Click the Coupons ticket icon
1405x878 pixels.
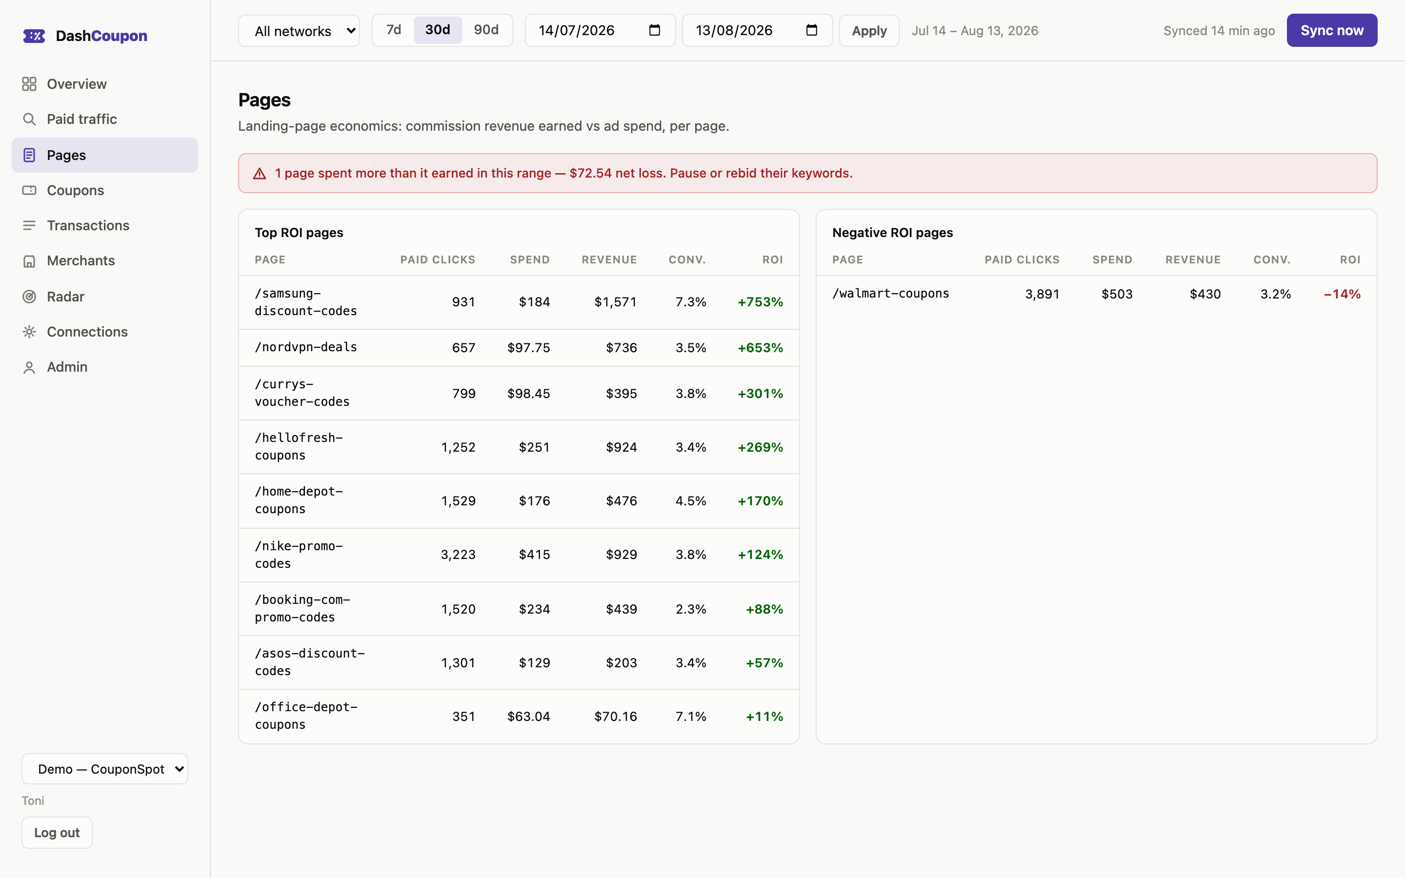click(29, 190)
